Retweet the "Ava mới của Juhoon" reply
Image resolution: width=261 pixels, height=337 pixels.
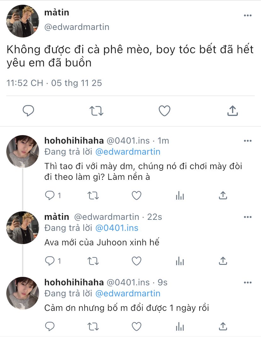[x=93, y=261]
